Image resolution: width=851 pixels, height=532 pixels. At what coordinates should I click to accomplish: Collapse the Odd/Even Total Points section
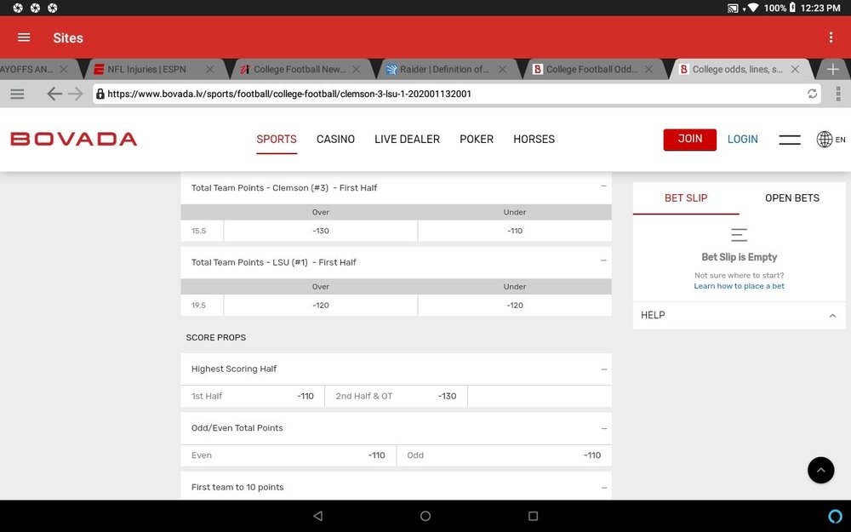pos(603,428)
